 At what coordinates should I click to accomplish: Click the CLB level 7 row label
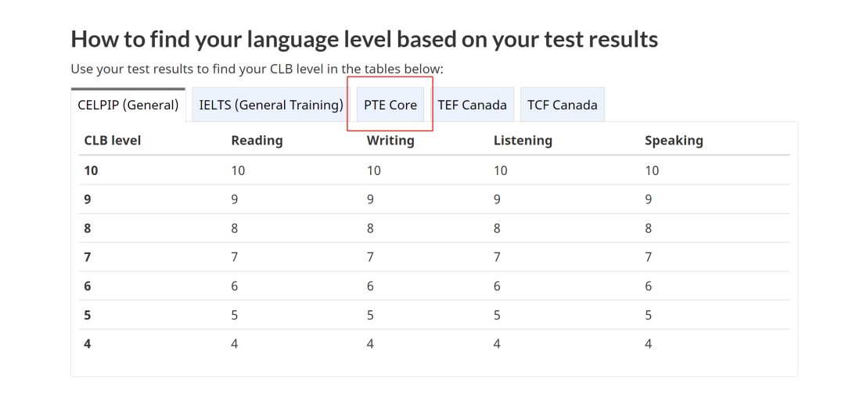tap(88, 257)
